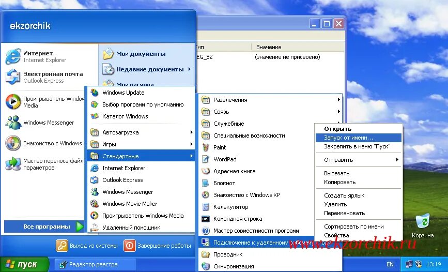
Task: Click Проводник in Стандартные submenu
Action: tap(270, 254)
